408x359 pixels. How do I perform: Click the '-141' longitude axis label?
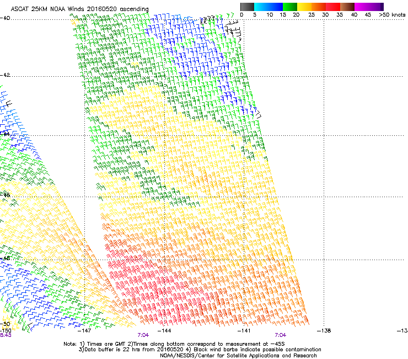click(244, 331)
